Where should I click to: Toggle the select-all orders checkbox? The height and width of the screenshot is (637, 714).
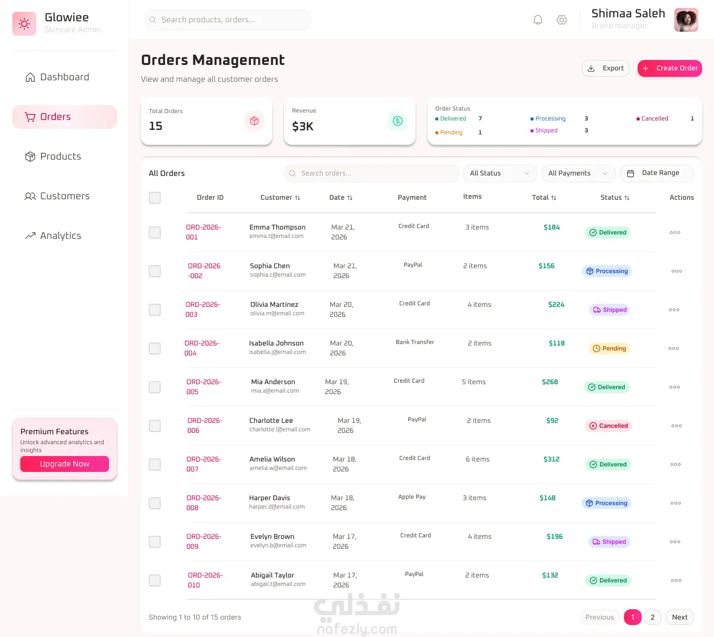pyautogui.click(x=155, y=198)
